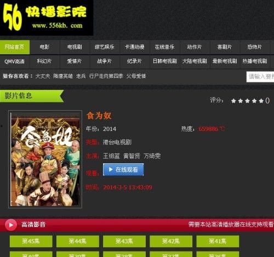Open the 电视剧 menu item
274x257 pixels.
75,47
